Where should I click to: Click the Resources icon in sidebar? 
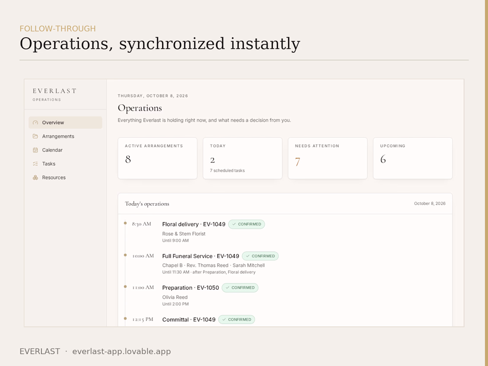pos(35,177)
